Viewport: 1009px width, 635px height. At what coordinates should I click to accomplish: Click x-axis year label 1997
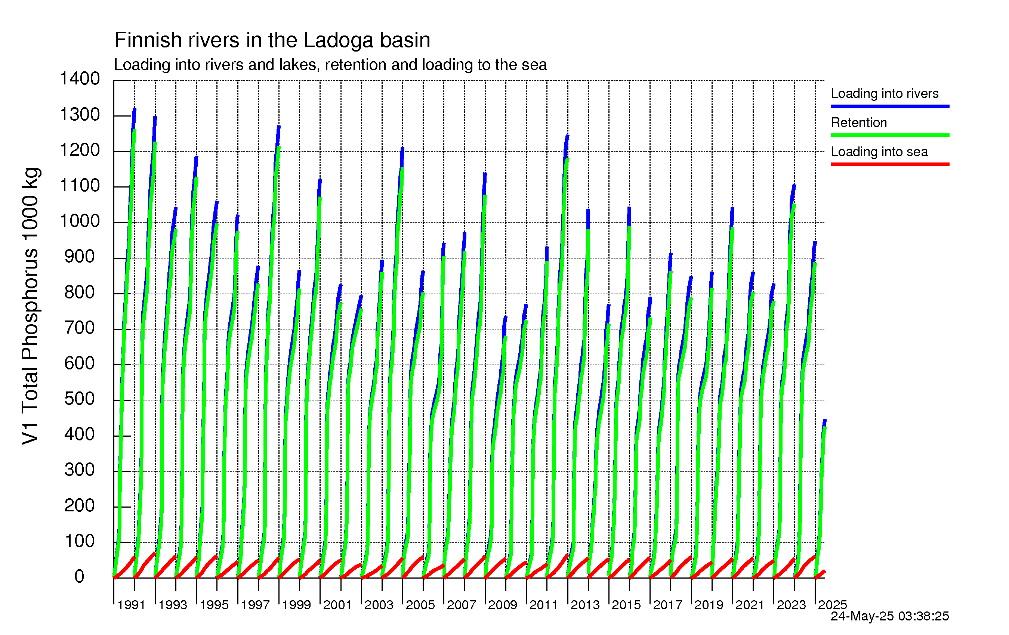[x=255, y=605]
